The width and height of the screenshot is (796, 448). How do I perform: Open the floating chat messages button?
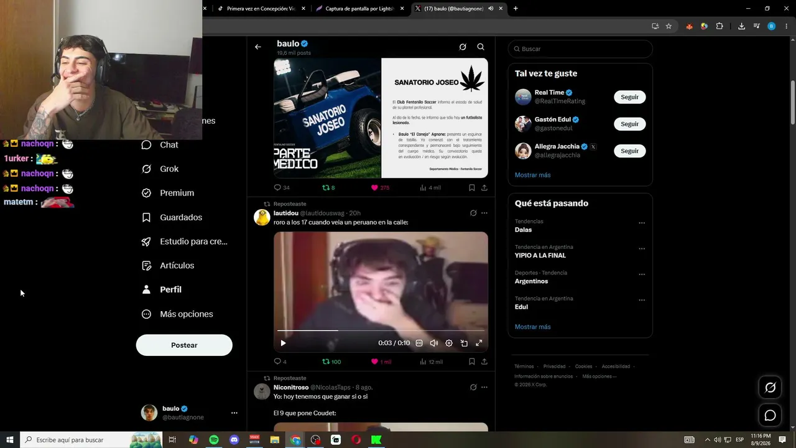tap(770, 415)
